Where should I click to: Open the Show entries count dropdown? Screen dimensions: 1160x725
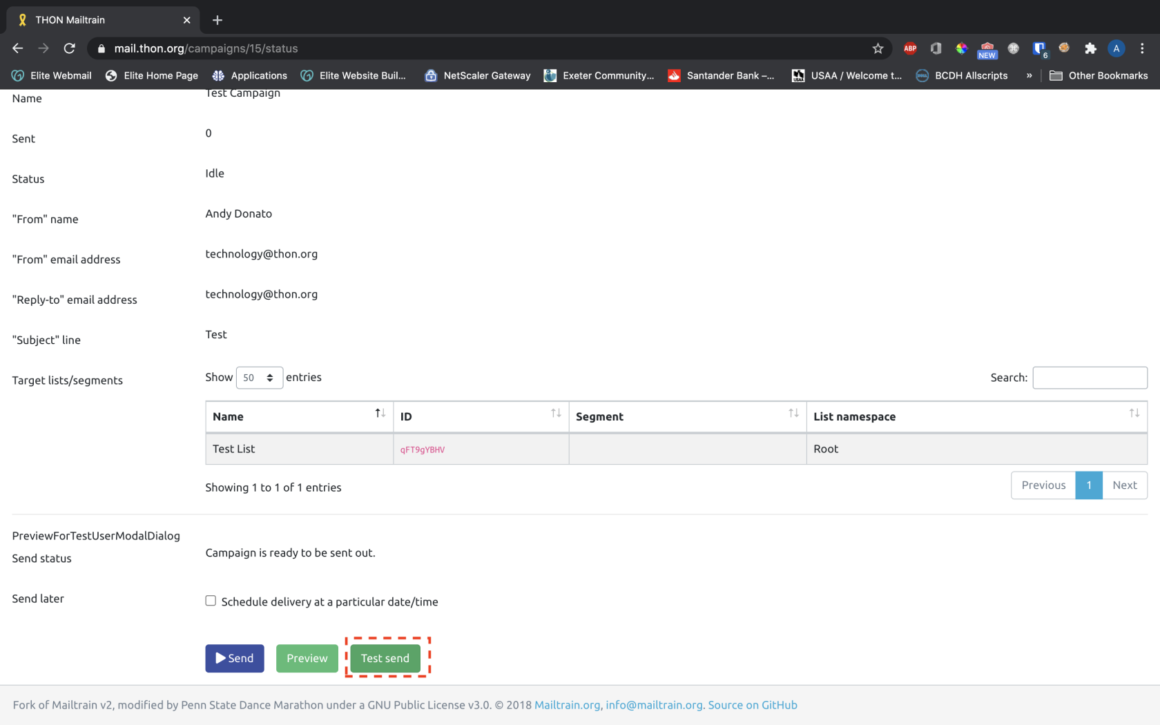point(260,378)
